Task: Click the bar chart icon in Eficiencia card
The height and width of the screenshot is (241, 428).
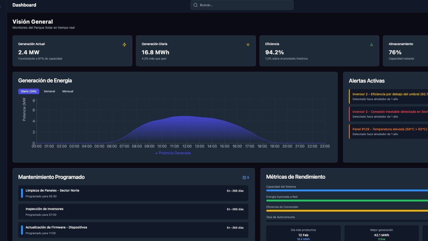Action: click(x=371, y=45)
